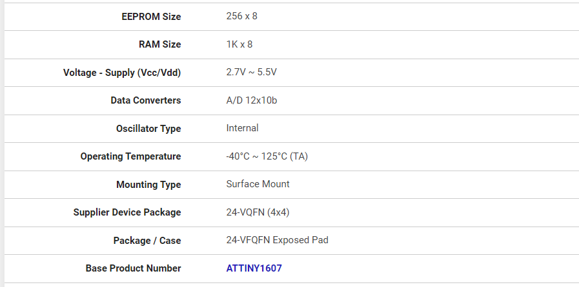Click the Mounting Type label
The height and width of the screenshot is (287, 579).
point(148,185)
